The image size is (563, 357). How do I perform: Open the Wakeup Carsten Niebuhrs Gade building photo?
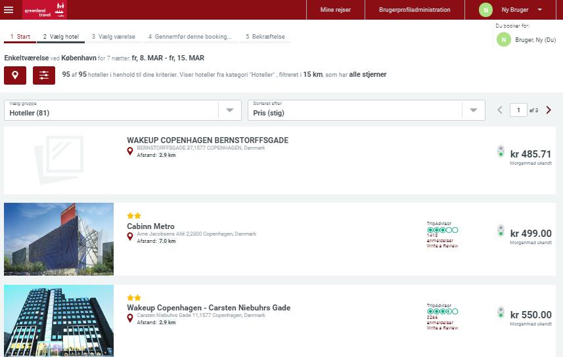pos(58,321)
